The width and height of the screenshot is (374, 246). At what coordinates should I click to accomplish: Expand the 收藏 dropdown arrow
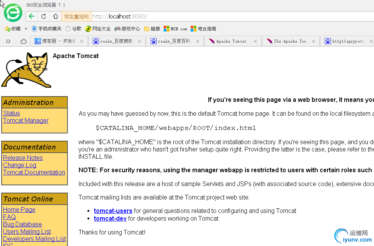pos(26,29)
